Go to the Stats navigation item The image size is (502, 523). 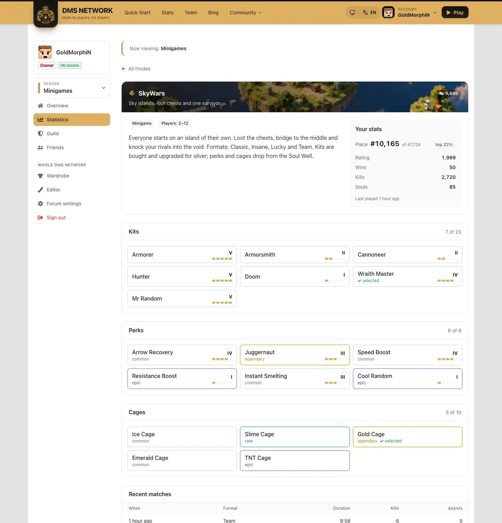click(x=167, y=13)
